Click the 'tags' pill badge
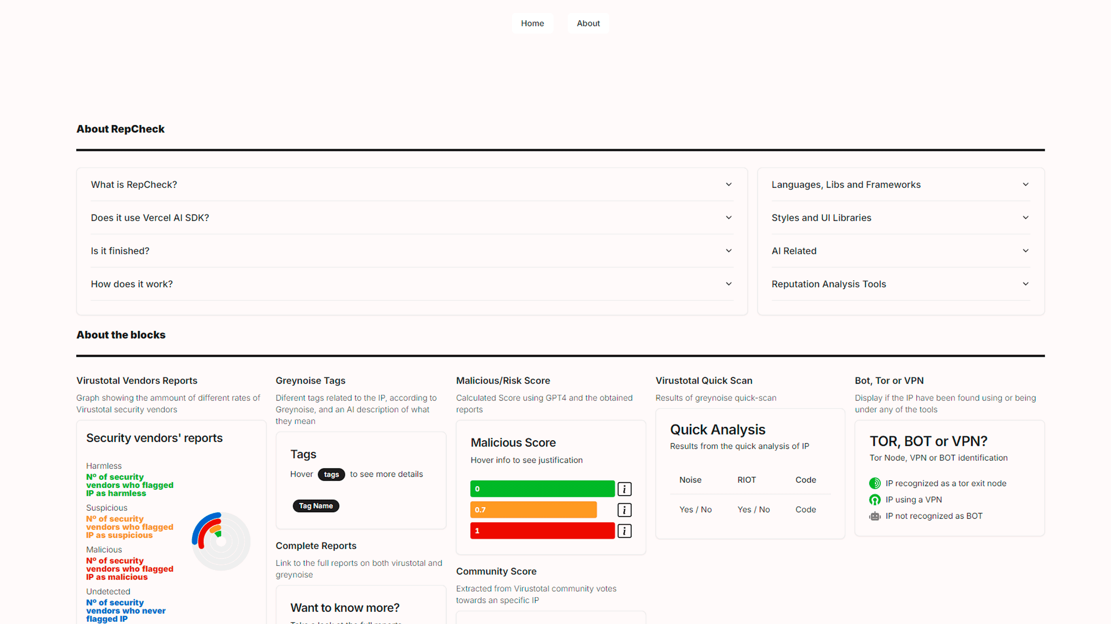Screen dimensions: 1111x624 (331, 474)
